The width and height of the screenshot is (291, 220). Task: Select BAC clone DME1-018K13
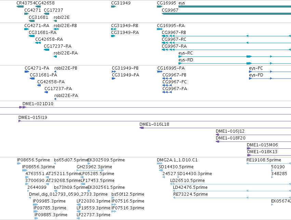point(262,152)
